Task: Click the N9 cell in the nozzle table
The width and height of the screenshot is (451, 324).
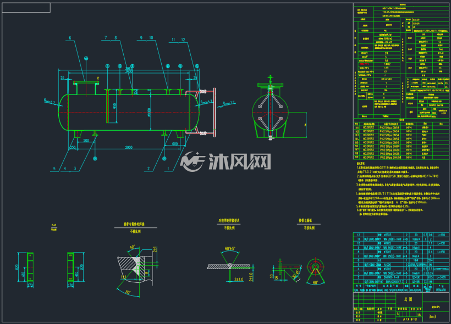Action: click(x=357, y=158)
